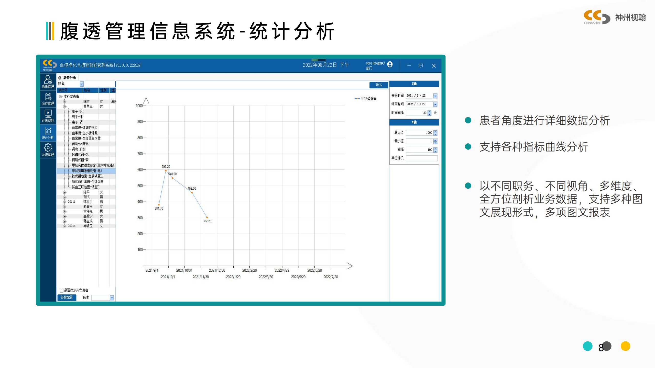Open the 医生 dropdown
Screen dimensions: 655x368
(x=112, y=298)
